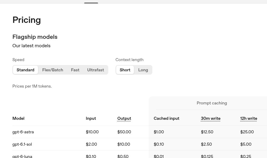The width and height of the screenshot is (267, 158).
Task: Select the Ultrafast speed tier
Action: 96,70
